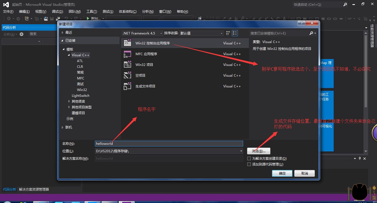Click the 名称 input field with helloworld
The image size is (377, 203).
pyautogui.click(x=169, y=144)
